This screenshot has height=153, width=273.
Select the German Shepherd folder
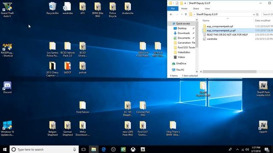[x=67, y=128]
